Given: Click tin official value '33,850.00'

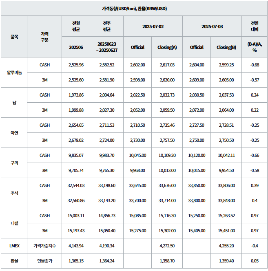Looking at the screenshot, I should (197, 185).
